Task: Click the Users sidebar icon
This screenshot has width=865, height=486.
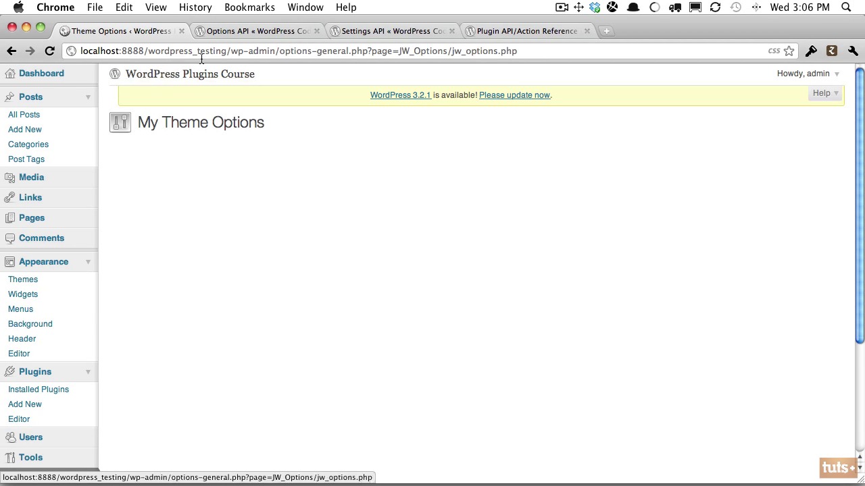Action: pyautogui.click(x=9, y=437)
